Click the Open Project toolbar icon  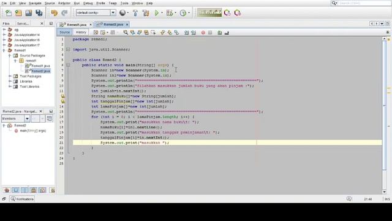(29, 13)
